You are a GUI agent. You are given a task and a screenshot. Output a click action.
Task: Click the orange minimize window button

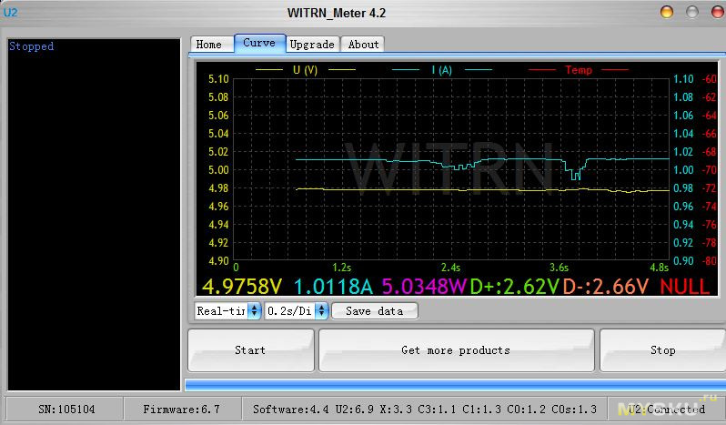pyautogui.click(x=667, y=12)
